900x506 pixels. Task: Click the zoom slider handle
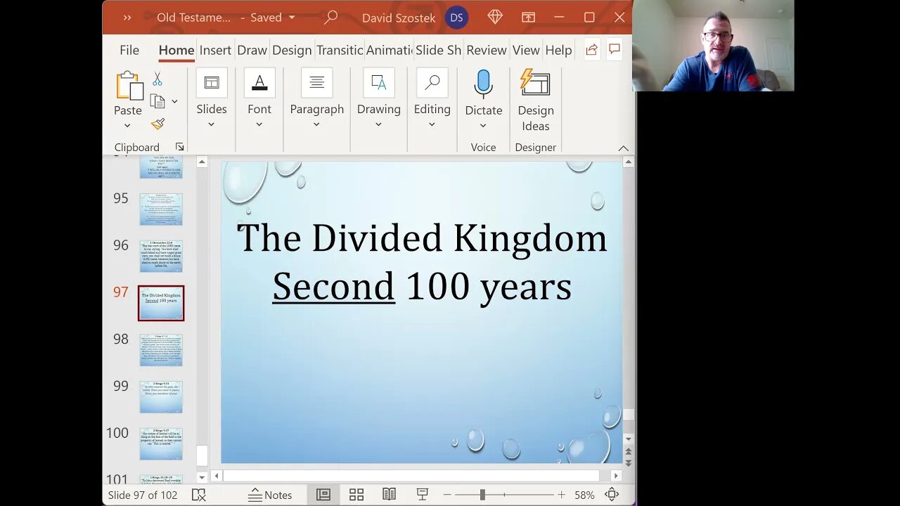(482, 495)
